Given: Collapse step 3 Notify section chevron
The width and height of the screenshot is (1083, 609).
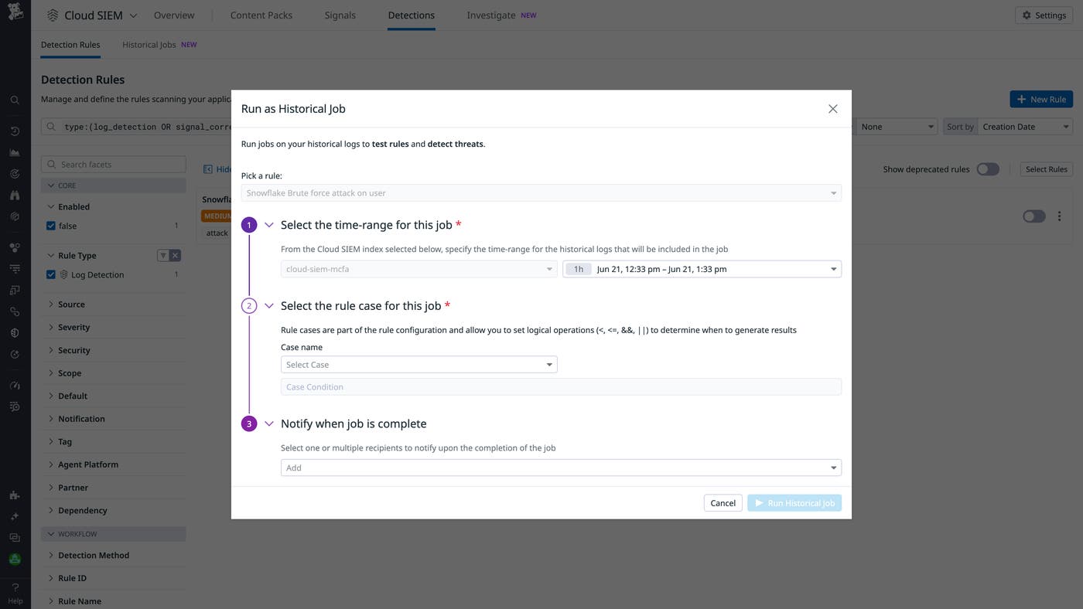Looking at the screenshot, I should click(269, 424).
